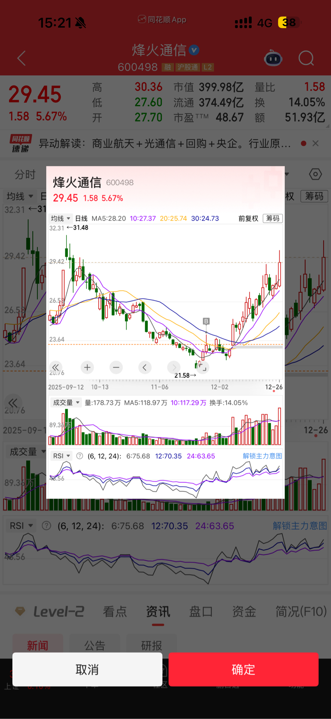Open the 资金 tab
The image size is (331, 719).
tap(244, 611)
